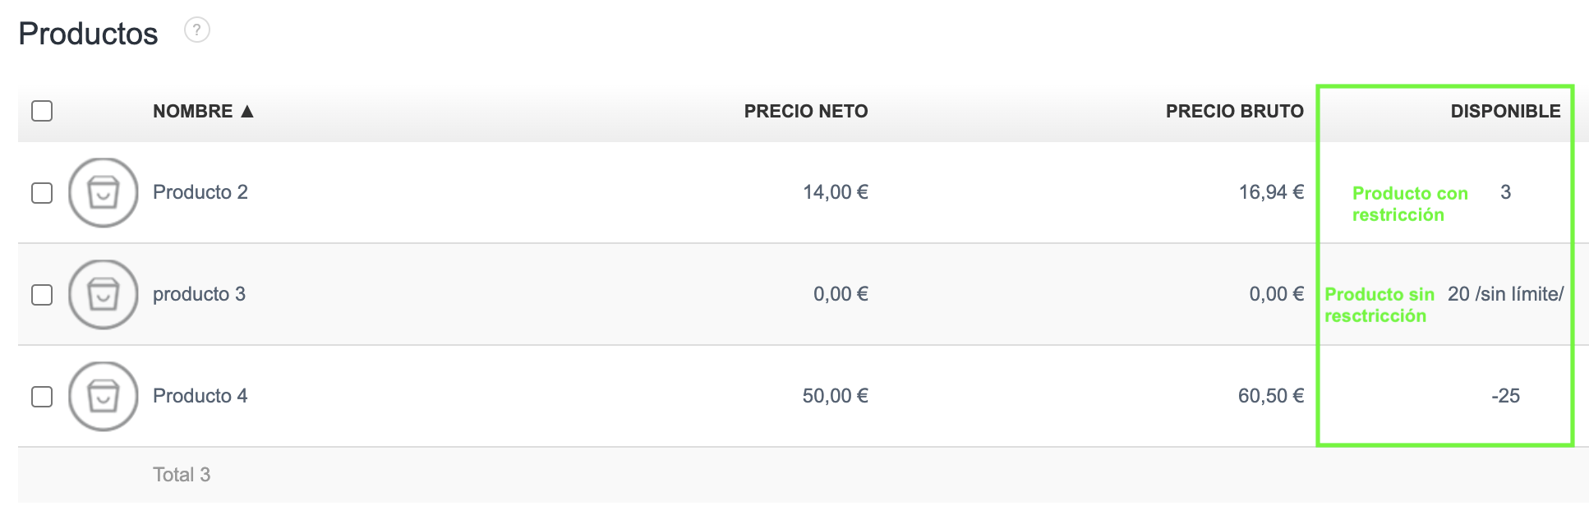Viewport: 1589px width, 506px height.
Task: Select the producto 3 row checkbox
Action: click(42, 295)
